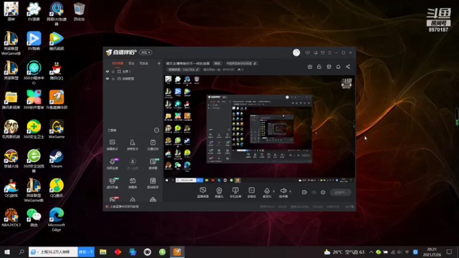Add a camera source (摄像头)
Screen dimensions: 459x258
(219, 193)
